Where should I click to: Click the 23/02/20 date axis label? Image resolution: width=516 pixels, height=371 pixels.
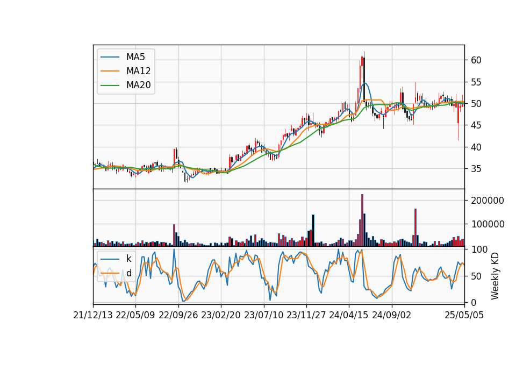221,315
